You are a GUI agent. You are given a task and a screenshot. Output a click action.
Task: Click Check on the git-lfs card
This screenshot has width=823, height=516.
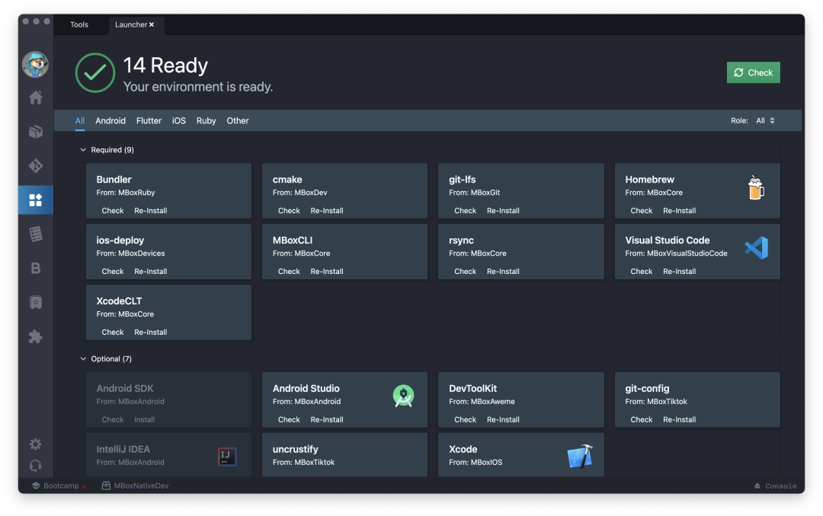(x=465, y=210)
